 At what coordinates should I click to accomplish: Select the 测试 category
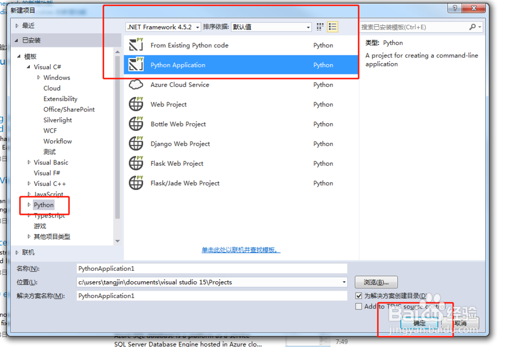click(x=50, y=152)
